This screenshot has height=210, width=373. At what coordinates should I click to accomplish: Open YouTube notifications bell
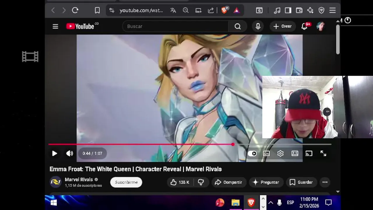coord(305,26)
